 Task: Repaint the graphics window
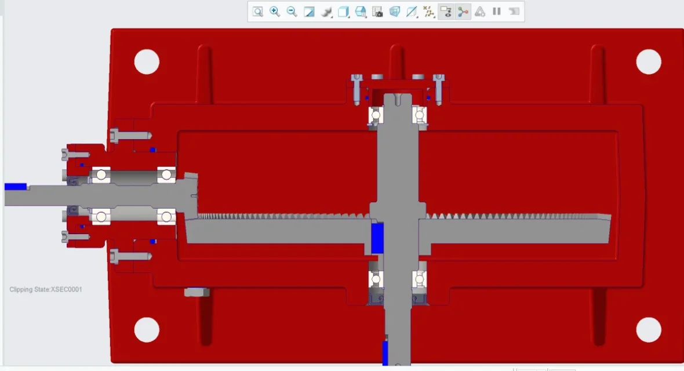click(309, 12)
